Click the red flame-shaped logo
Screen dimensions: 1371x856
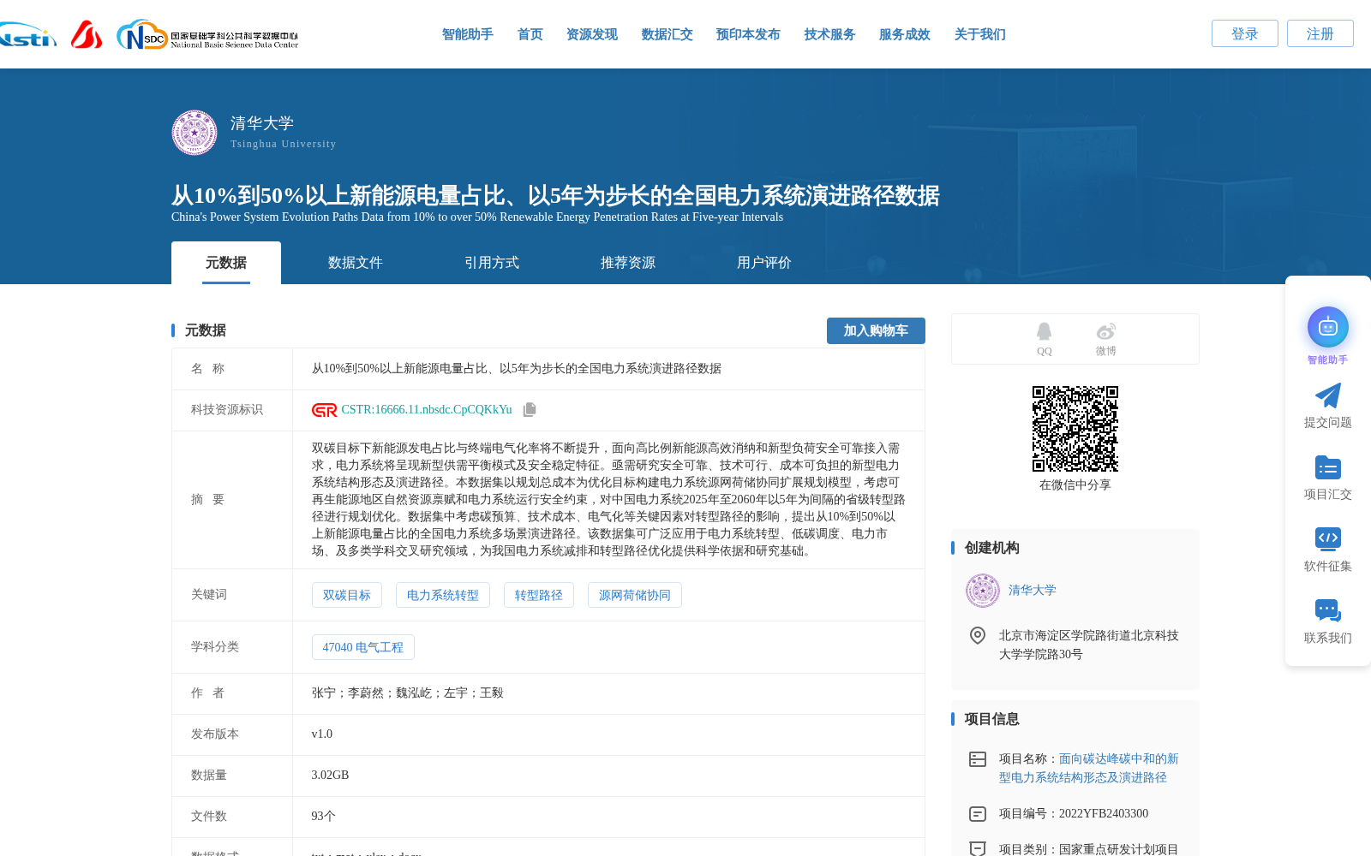tap(87, 34)
